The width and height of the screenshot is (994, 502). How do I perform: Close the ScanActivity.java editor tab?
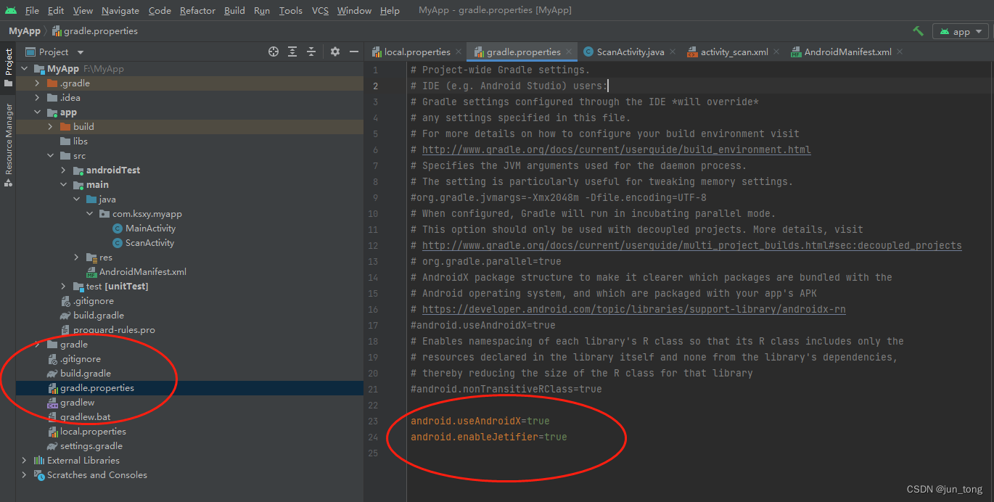673,52
